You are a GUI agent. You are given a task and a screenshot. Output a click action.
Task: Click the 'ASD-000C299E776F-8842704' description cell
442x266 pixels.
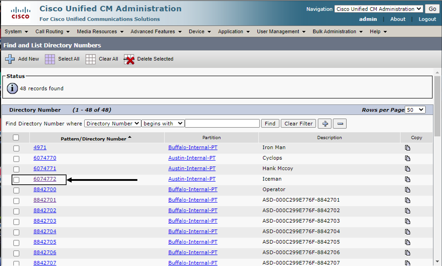pos(301,232)
